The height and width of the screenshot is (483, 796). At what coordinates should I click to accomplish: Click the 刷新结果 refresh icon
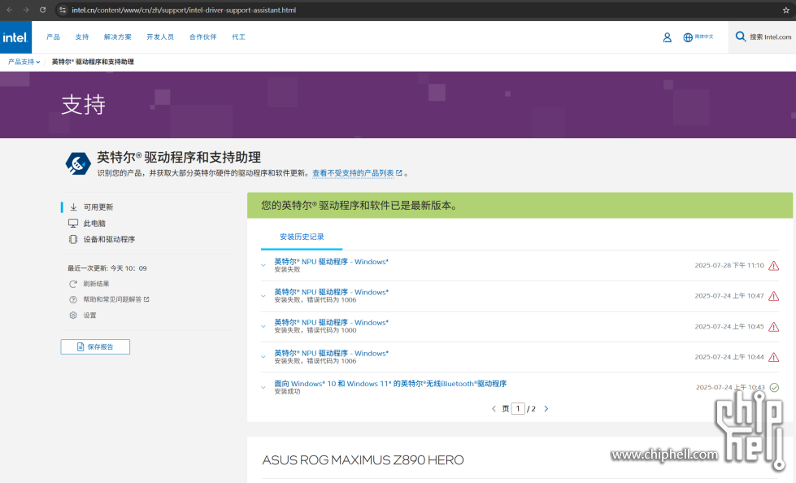click(73, 284)
